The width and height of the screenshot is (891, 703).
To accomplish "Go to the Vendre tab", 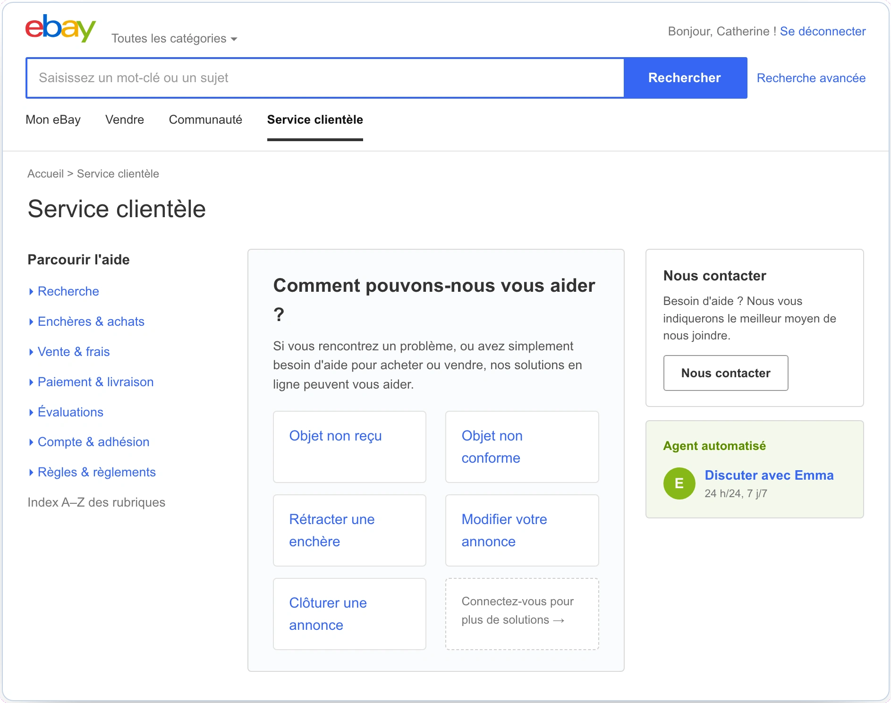I will tap(125, 119).
